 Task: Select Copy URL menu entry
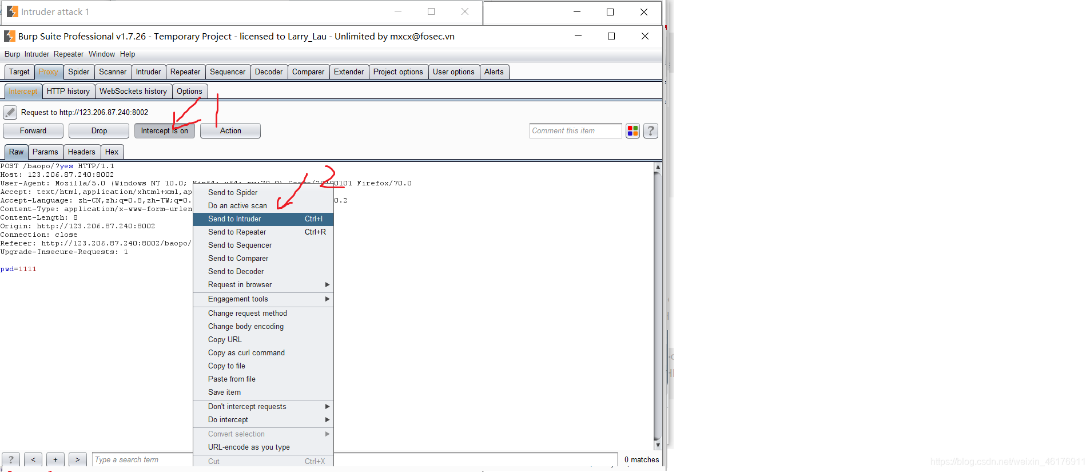click(x=263, y=339)
